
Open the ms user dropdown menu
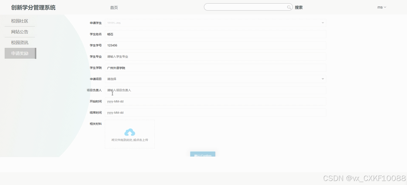tap(382, 7)
